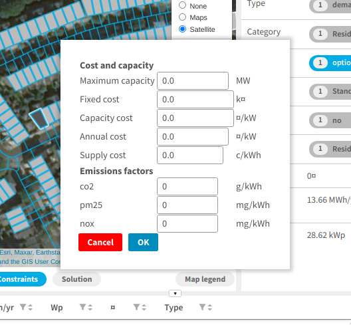Sort the ¤ cost column
The width and height of the screenshot is (351, 325).
coord(144,307)
